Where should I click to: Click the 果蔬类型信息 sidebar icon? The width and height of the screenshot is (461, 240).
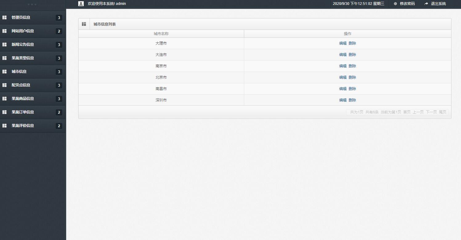[x=5, y=58]
